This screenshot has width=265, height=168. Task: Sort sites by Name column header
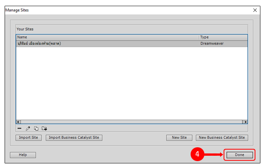tap(107, 37)
